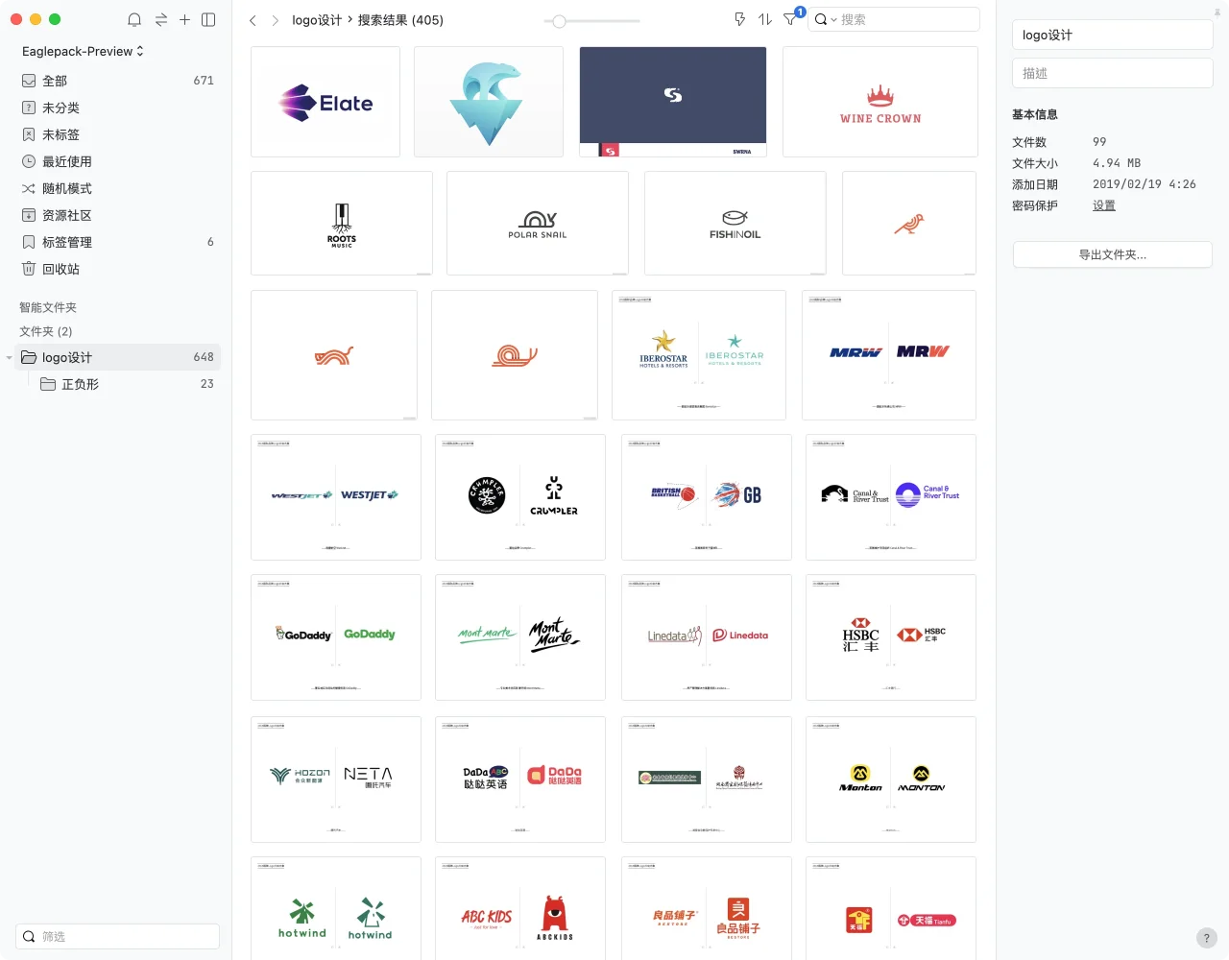Open 随机模式 in the sidebar
The image size is (1229, 960).
(x=117, y=188)
